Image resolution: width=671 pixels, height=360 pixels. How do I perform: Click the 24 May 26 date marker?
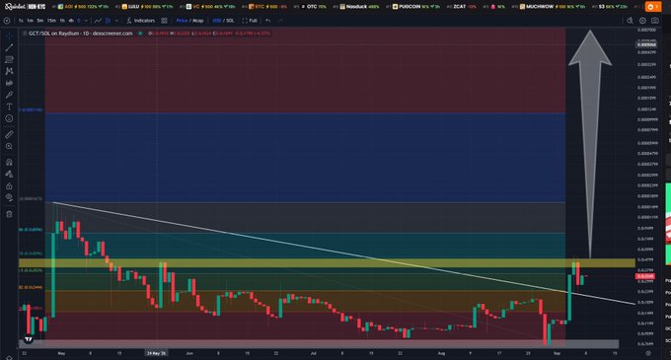[156, 353]
